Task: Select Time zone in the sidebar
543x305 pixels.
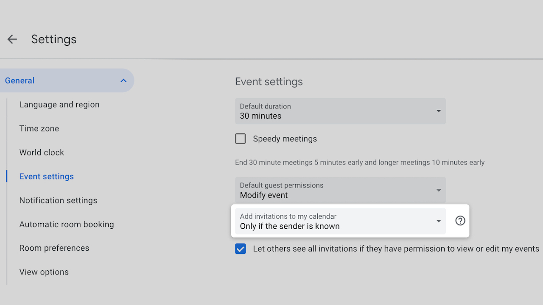Action: click(39, 129)
